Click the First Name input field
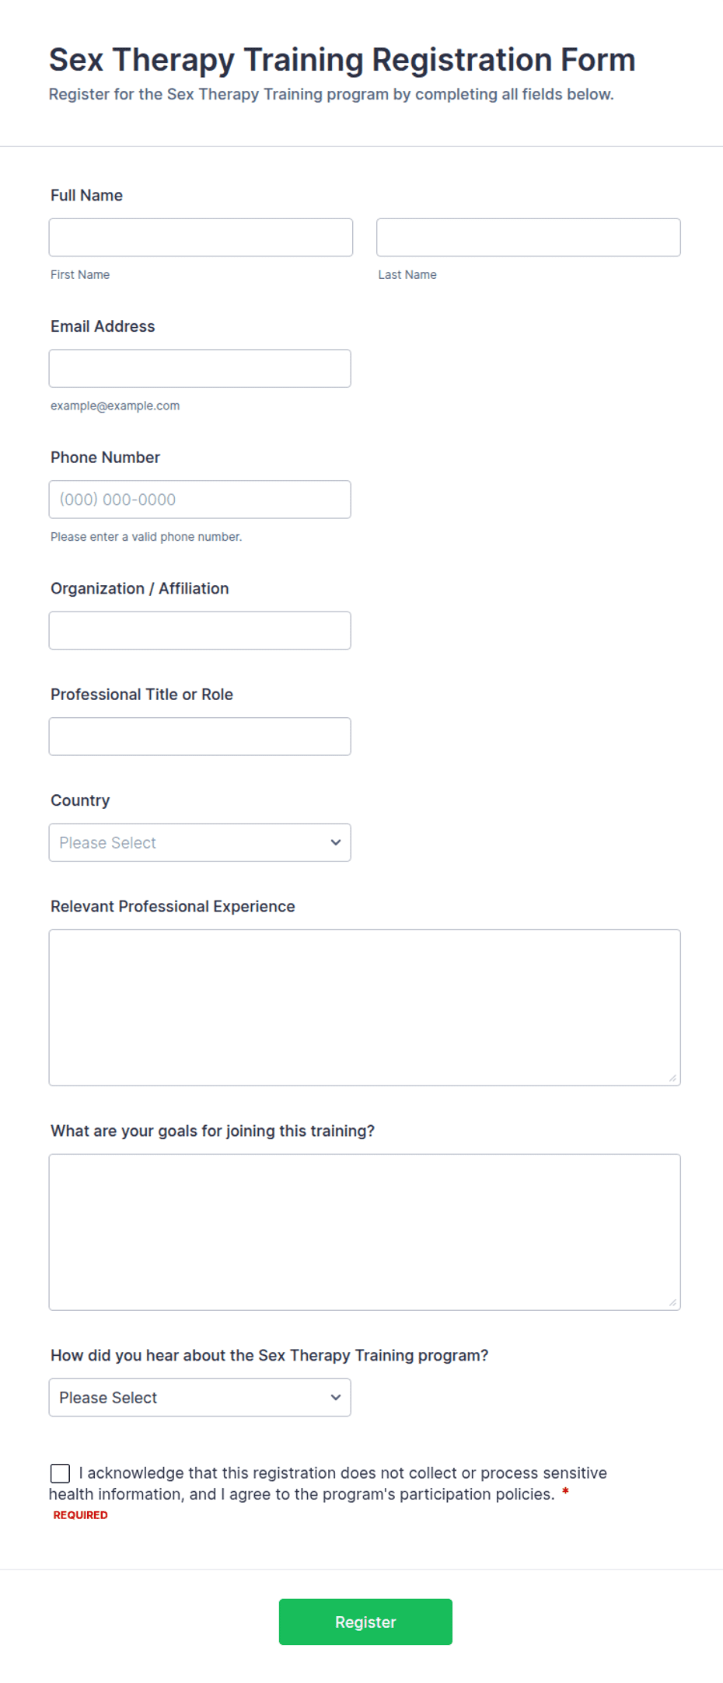723x1683 pixels. click(x=201, y=237)
